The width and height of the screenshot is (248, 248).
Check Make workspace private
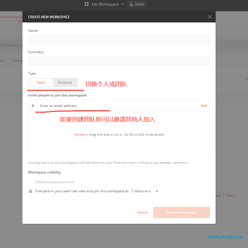point(31,182)
